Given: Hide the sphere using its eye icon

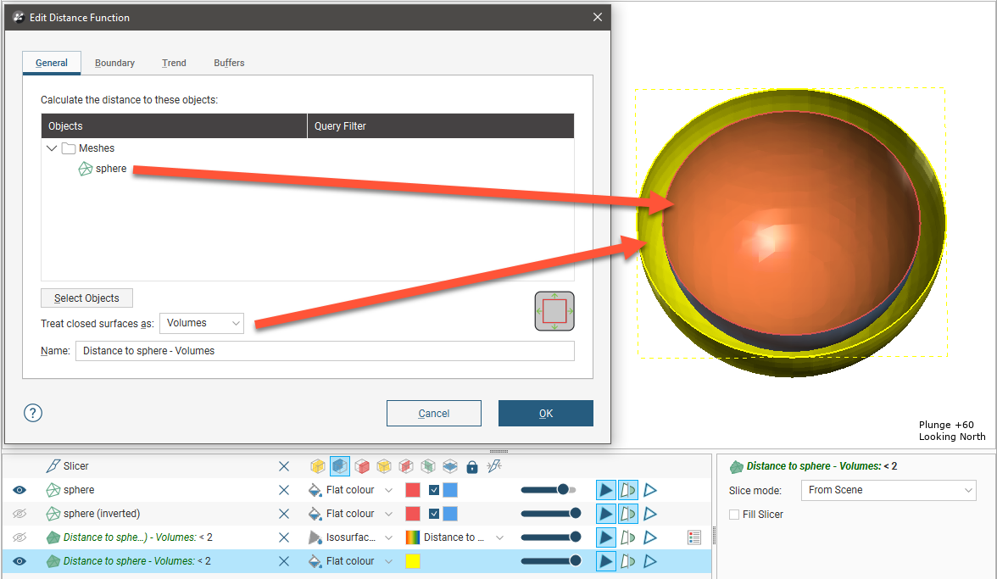Looking at the screenshot, I should point(19,490).
